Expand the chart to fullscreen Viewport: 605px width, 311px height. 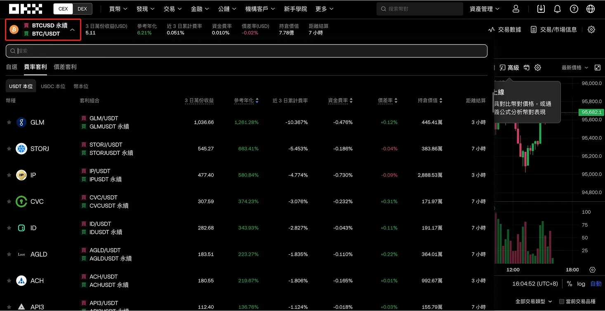click(598, 68)
